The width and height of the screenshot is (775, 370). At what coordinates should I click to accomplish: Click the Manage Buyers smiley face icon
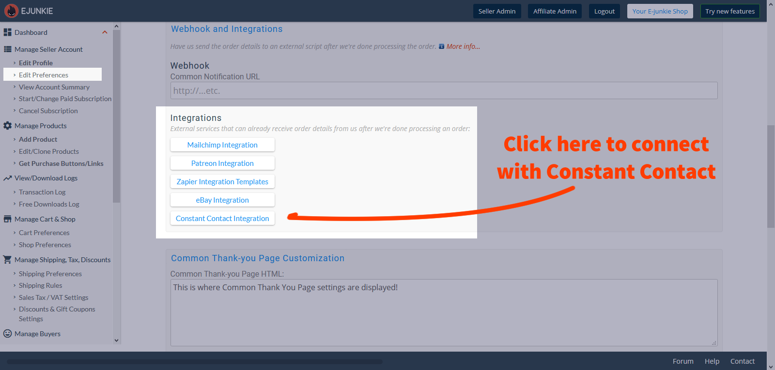(7, 334)
